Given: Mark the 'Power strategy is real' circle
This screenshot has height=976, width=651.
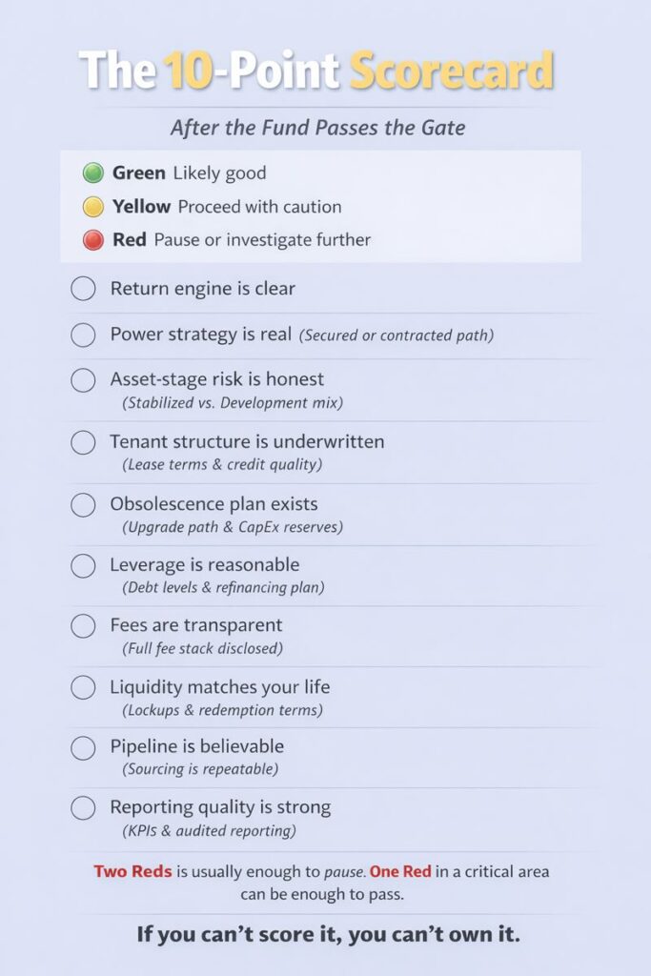Looking at the screenshot, I should [x=83, y=335].
